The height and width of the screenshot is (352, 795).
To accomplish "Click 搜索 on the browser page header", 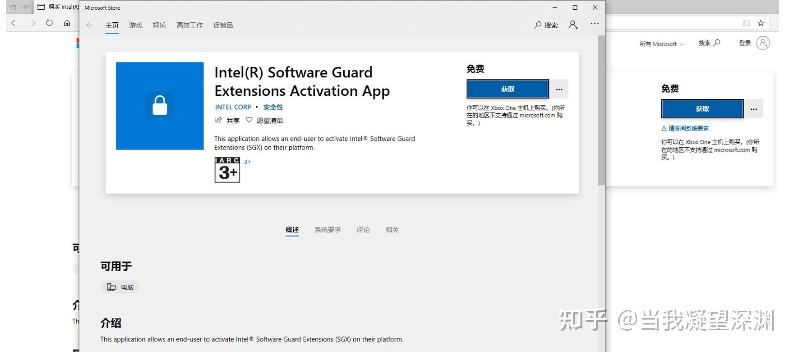I will [709, 43].
